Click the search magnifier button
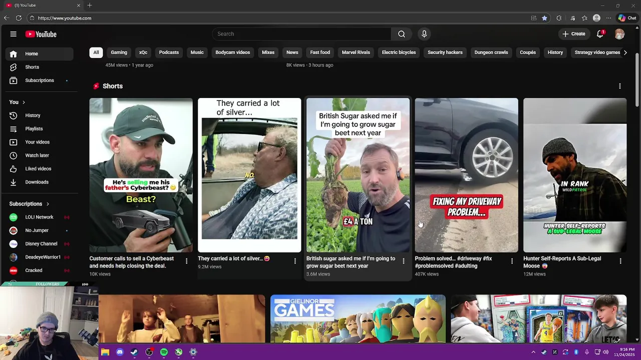The image size is (641, 360). tap(402, 34)
